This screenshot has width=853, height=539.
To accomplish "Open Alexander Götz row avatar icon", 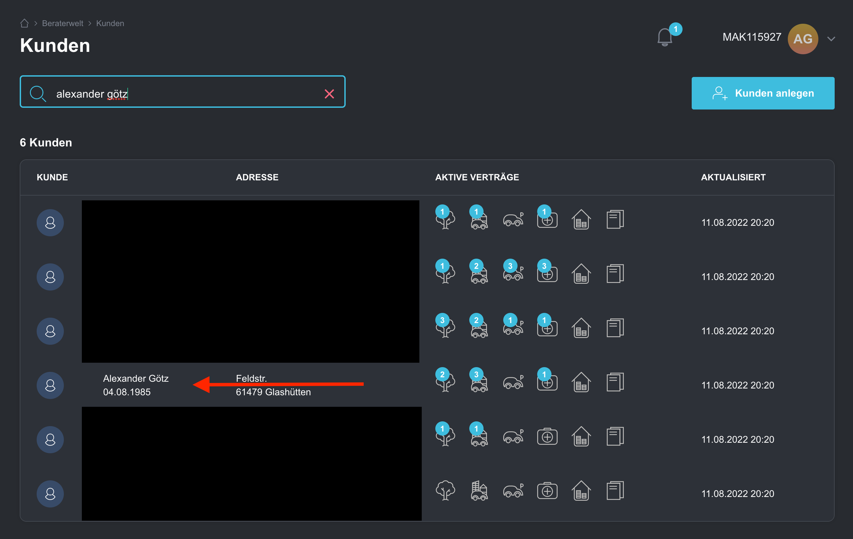I will [x=50, y=385].
